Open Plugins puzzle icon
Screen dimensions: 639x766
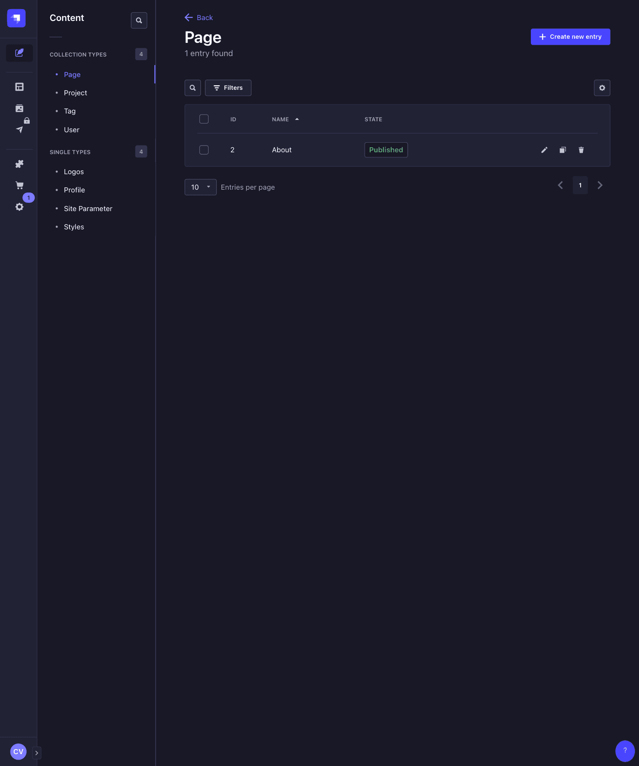19,164
